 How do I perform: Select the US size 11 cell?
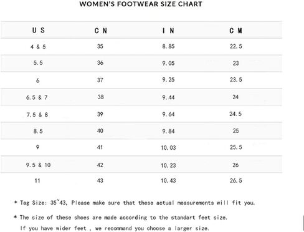(37, 180)
